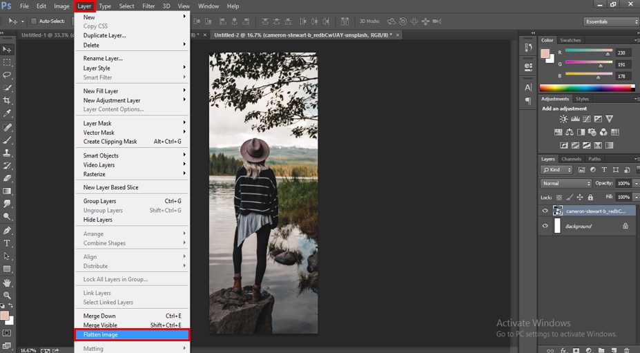This screenshot has width=640, height=353.
Task: Open the Kind layer filter dropdown
Action: (x=556, y=169)
